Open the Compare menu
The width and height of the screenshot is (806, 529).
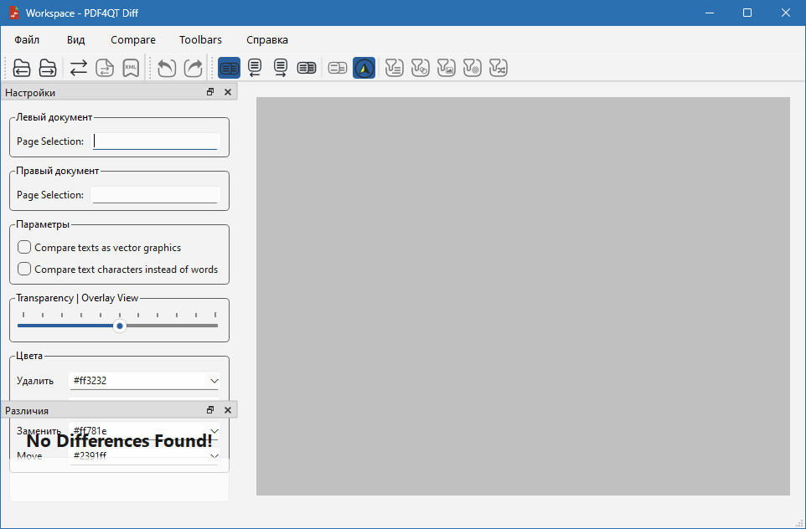click(132, 39)
